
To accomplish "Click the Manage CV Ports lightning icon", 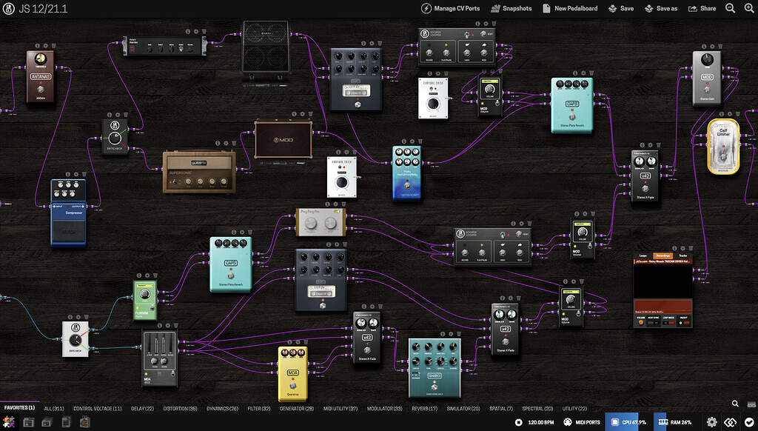I will click(x=426, y=8).
